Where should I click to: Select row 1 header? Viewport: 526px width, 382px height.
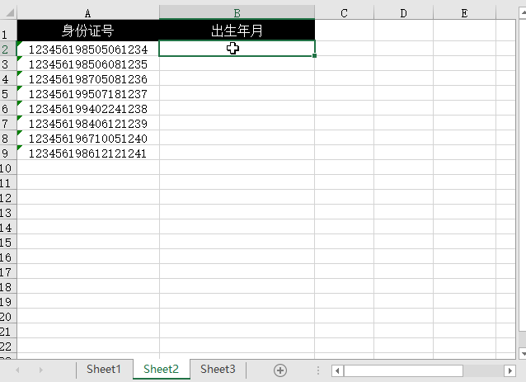coord(8,31)
